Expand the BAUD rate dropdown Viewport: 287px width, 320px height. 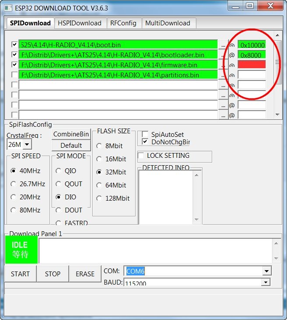(266, 282)
